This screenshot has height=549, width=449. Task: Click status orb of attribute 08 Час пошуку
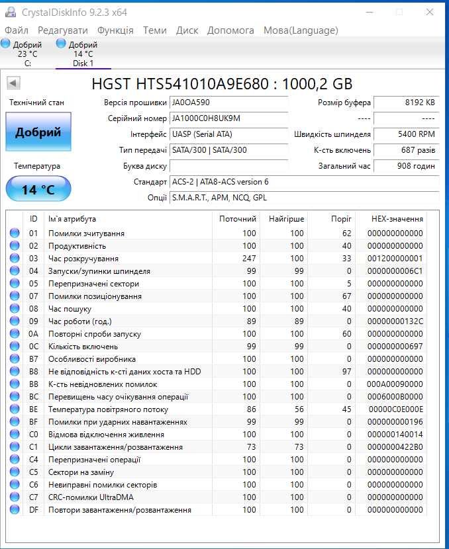click(x=15, y=308)
